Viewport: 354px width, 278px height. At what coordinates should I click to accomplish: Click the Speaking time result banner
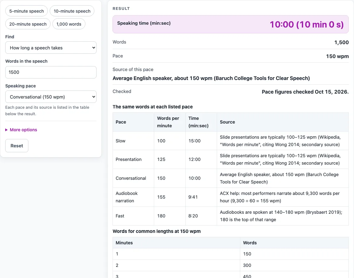pyautogui.click(x=231, y=24)
